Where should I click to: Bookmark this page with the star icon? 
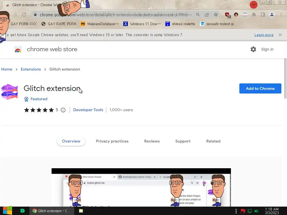point(216,15)
